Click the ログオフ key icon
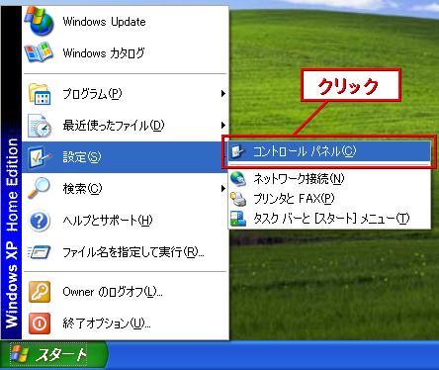The image size is (439, 370). (x=40, y=292)
